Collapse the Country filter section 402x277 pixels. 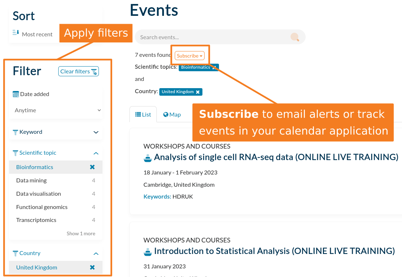[96, 254]
